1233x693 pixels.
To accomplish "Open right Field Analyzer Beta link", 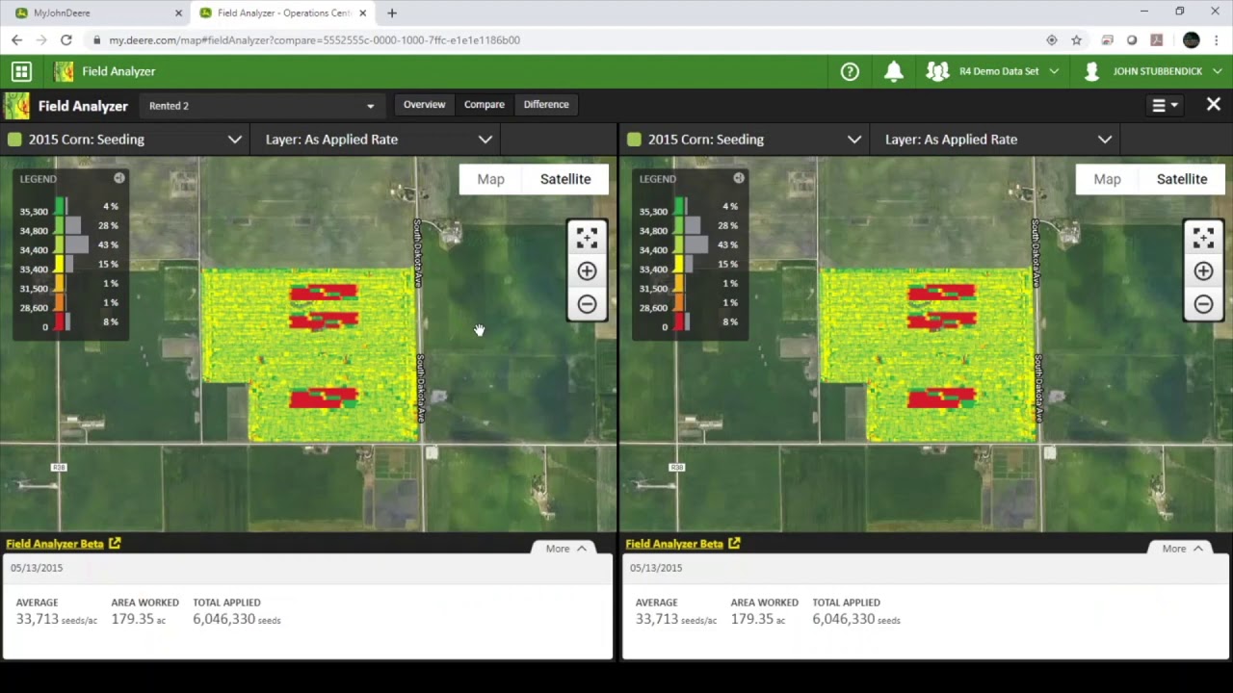I will click(x=674, y=544).
